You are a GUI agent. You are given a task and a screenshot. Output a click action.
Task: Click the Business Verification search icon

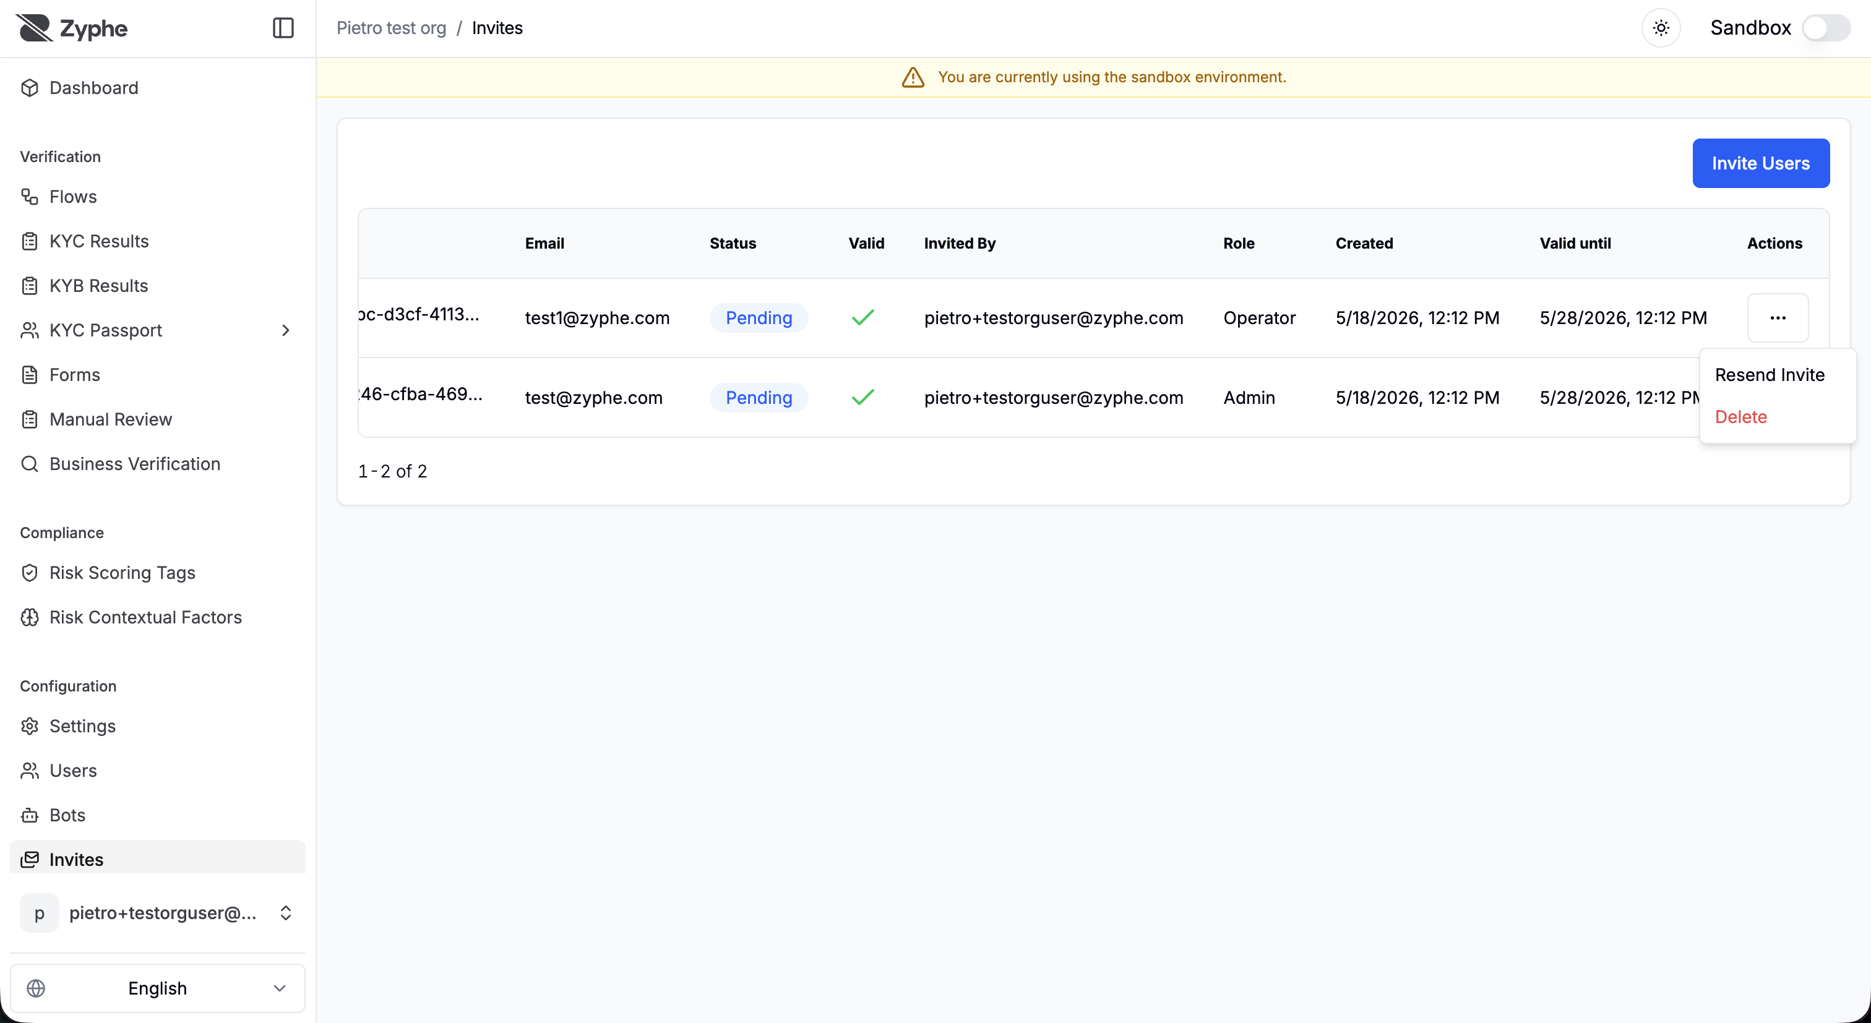(30, 464)
